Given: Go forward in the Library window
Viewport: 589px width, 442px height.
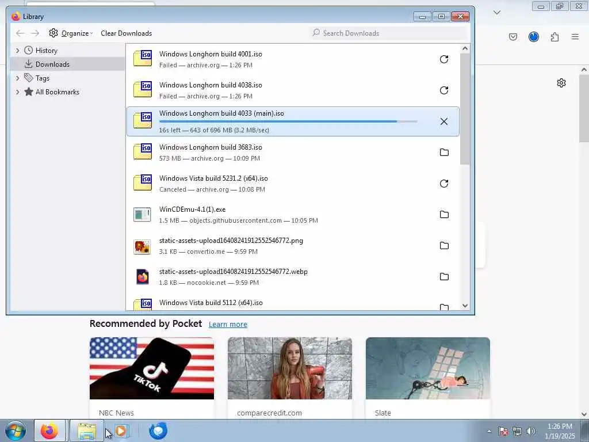Looking at the screenshot, I should (x=35, y=33).
